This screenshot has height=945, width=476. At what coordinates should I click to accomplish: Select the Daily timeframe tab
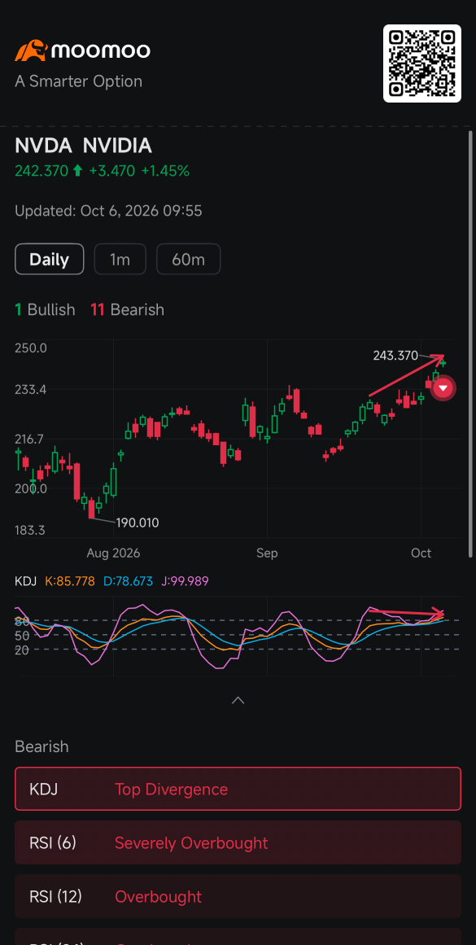(x=50, y=259)
